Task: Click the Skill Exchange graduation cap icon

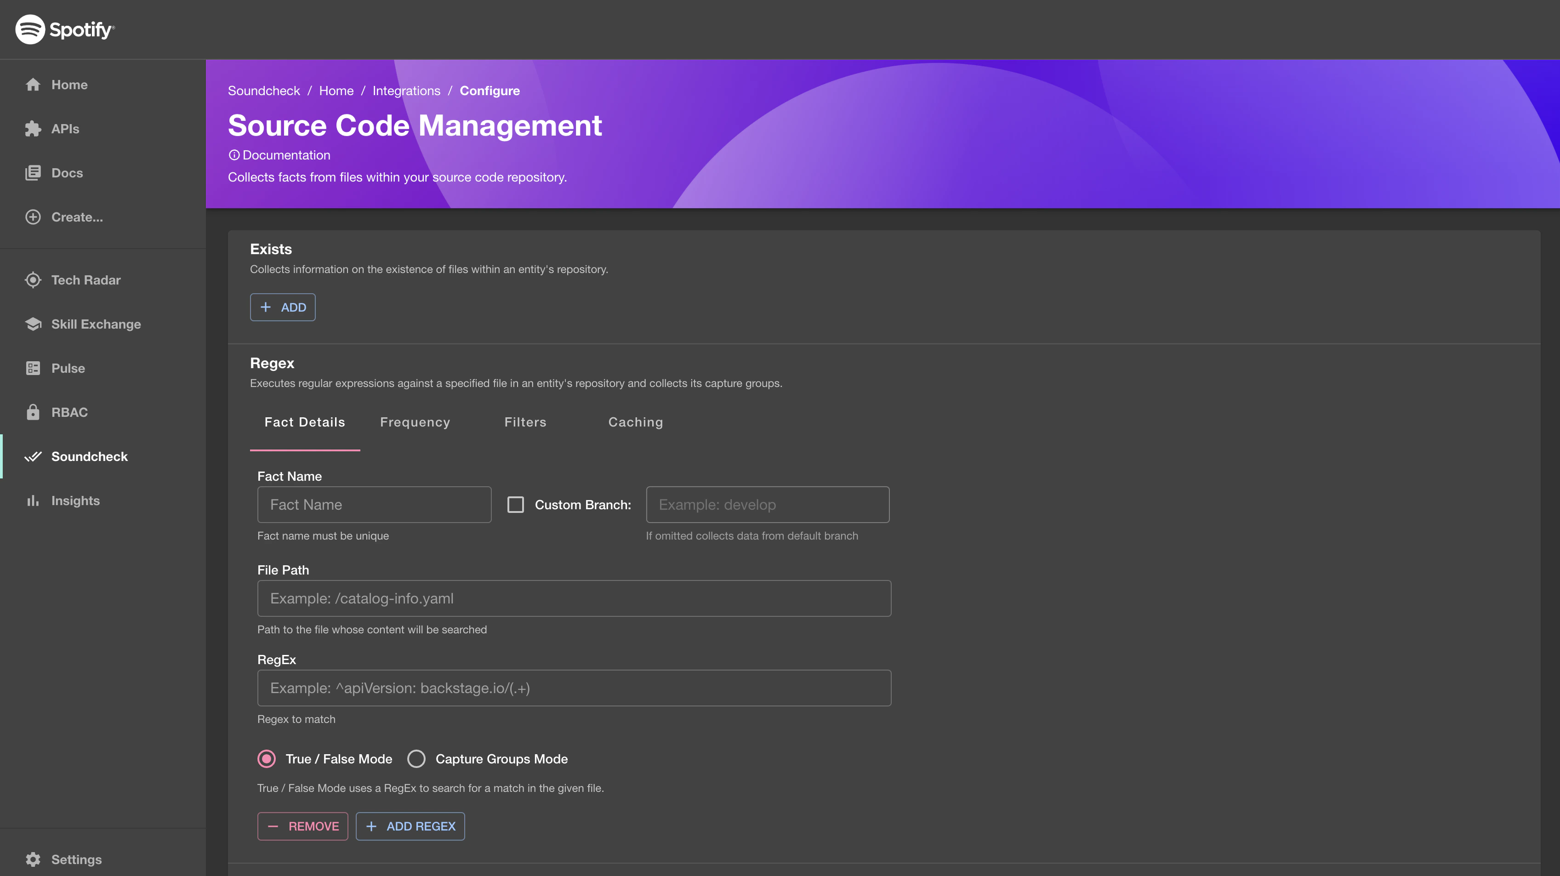Action: click(33, 324)
